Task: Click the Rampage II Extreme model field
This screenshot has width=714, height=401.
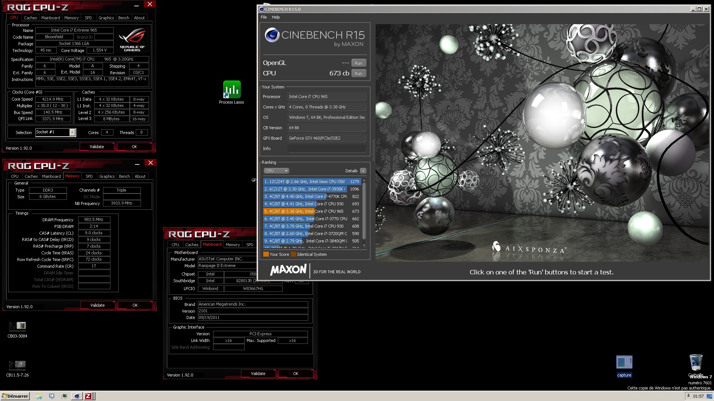Action: (x=227, y=265)
